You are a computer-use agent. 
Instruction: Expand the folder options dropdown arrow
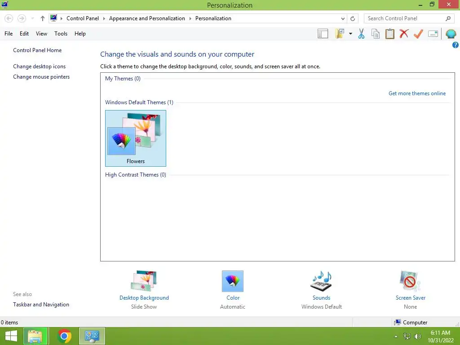(x=350, y=34)
